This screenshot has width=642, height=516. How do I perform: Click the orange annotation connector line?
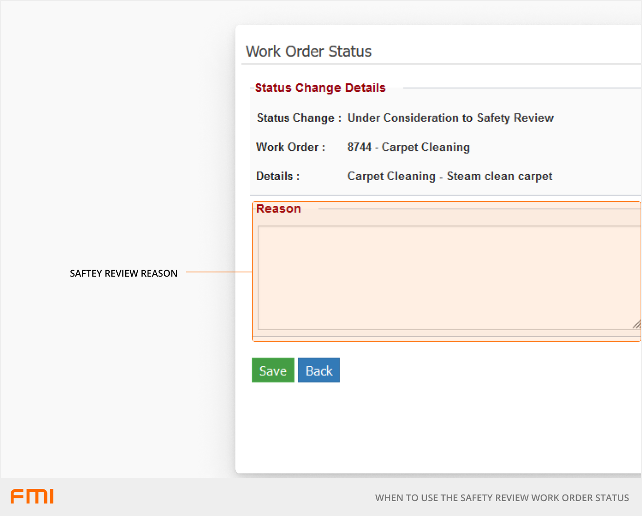(219, 272)
